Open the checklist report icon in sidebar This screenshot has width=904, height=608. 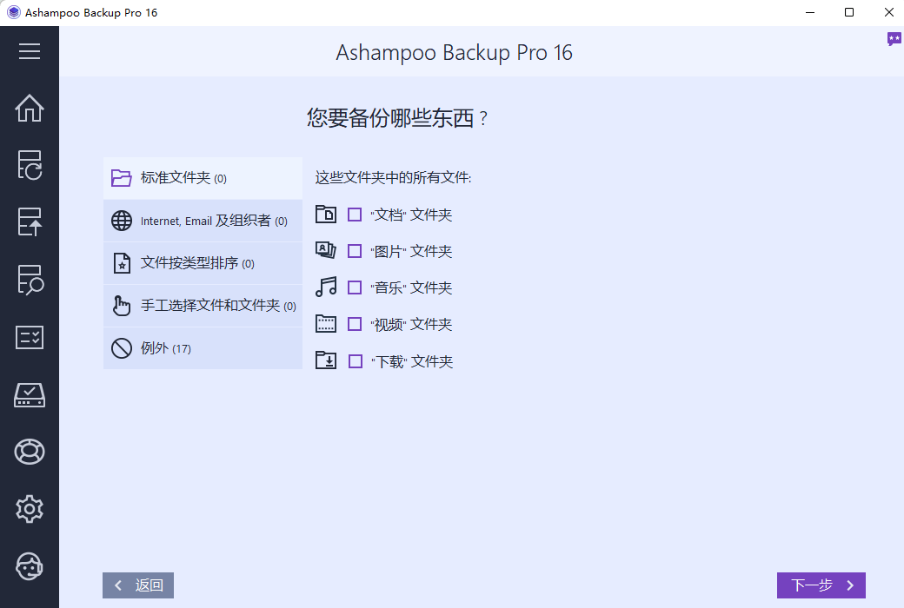point(30,337)
